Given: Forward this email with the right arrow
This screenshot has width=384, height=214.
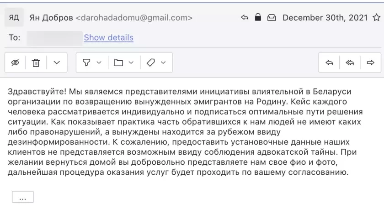Looking at the screenshot, I should [x=370, y=63].
